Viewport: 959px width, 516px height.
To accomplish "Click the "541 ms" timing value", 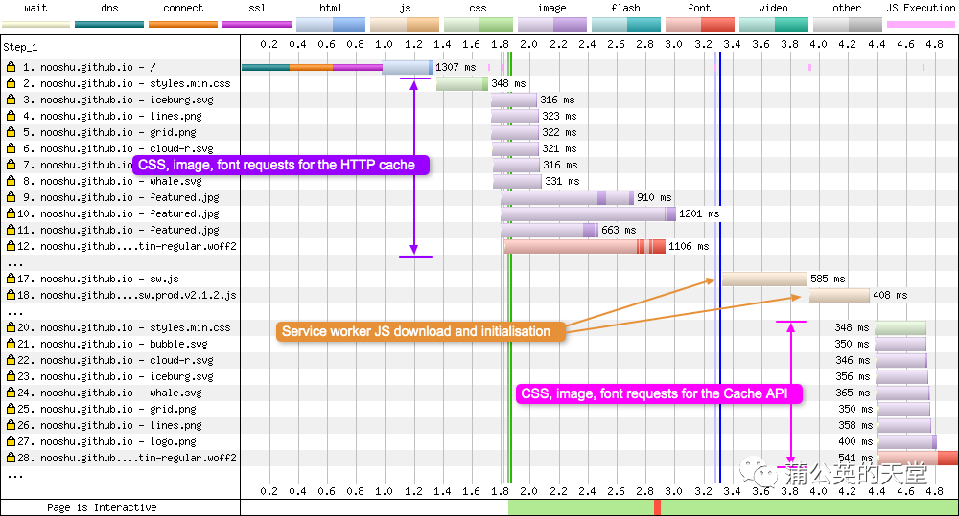I will 855,458.
